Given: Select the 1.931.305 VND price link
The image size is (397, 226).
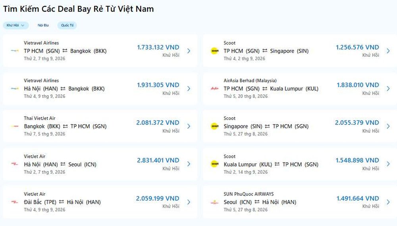Looking at the screenshot, I should click(158, 85).
